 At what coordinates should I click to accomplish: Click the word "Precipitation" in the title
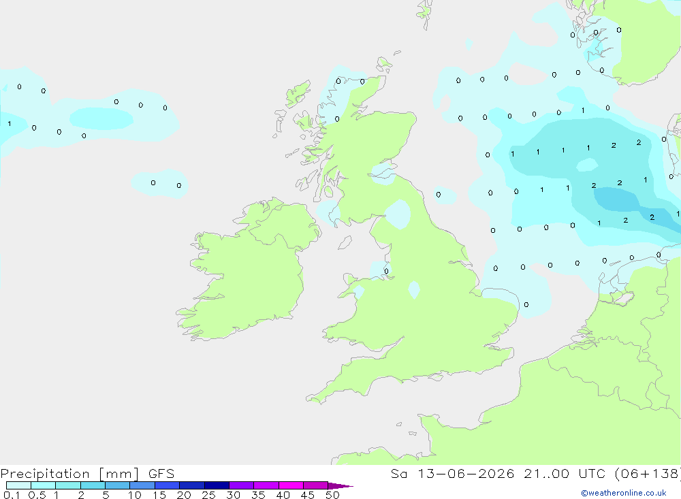tap(45, 474)
